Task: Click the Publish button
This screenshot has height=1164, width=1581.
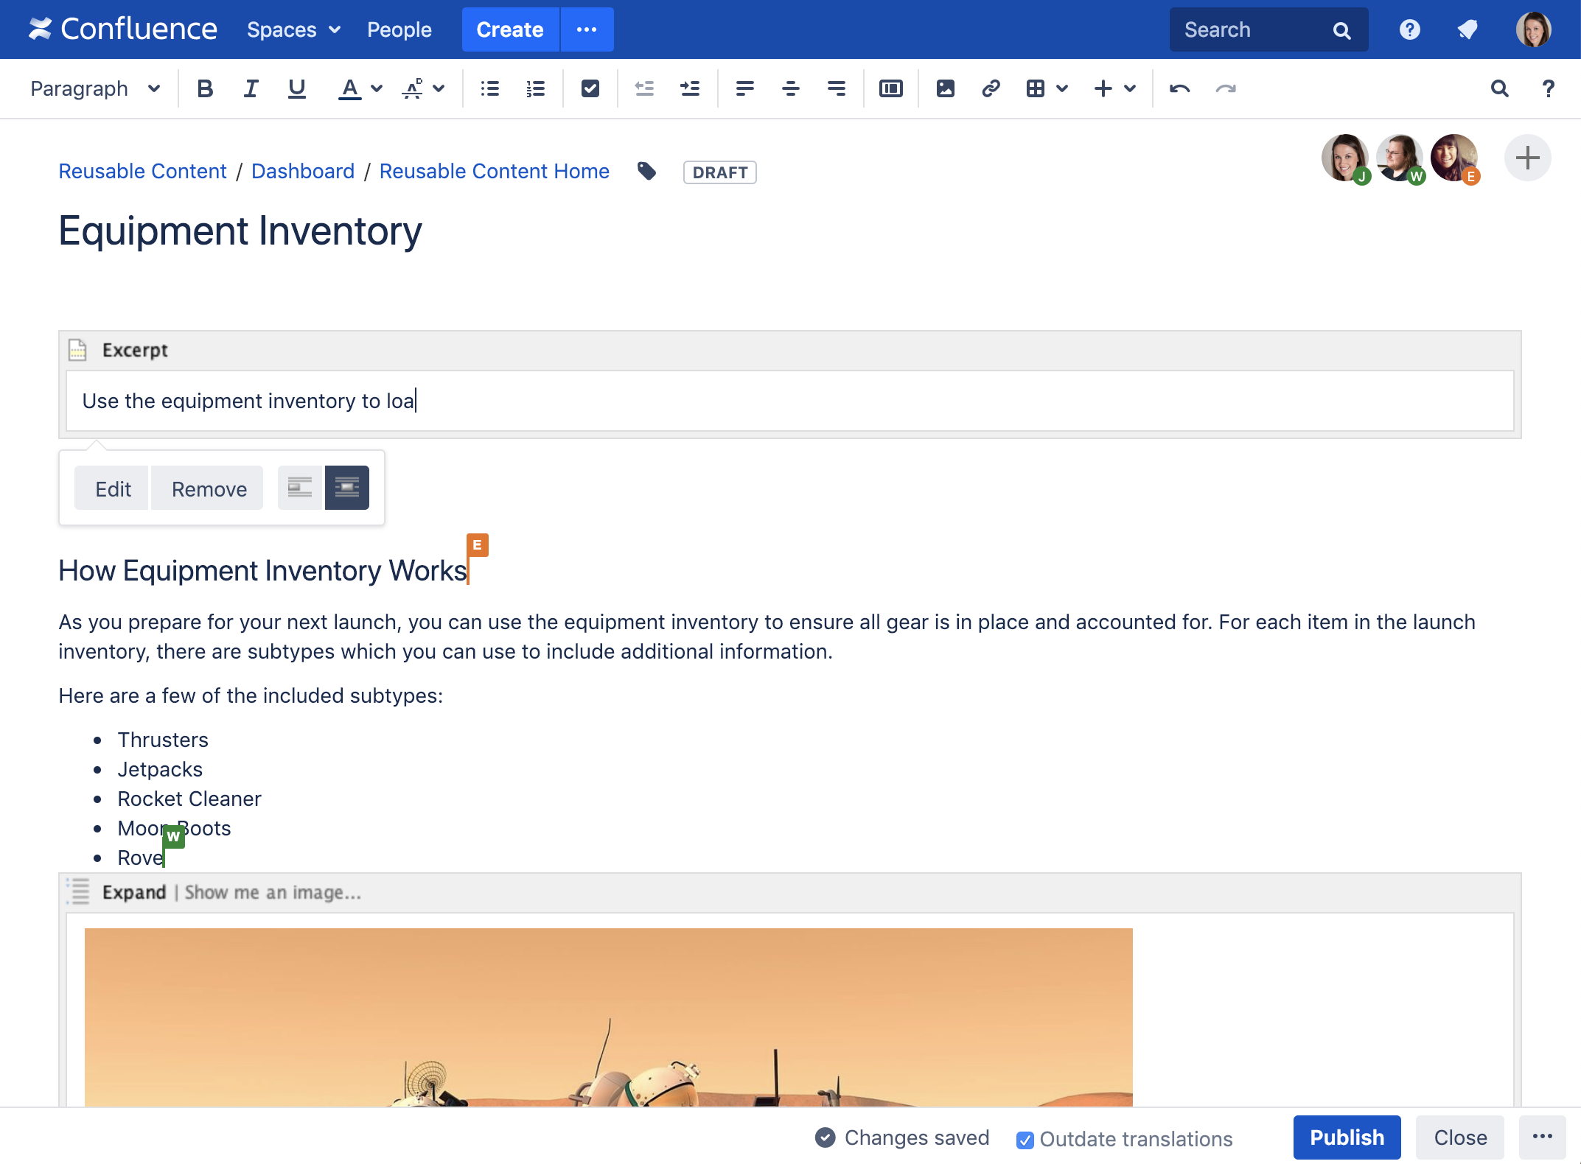Action: tap(1346, 1137)
